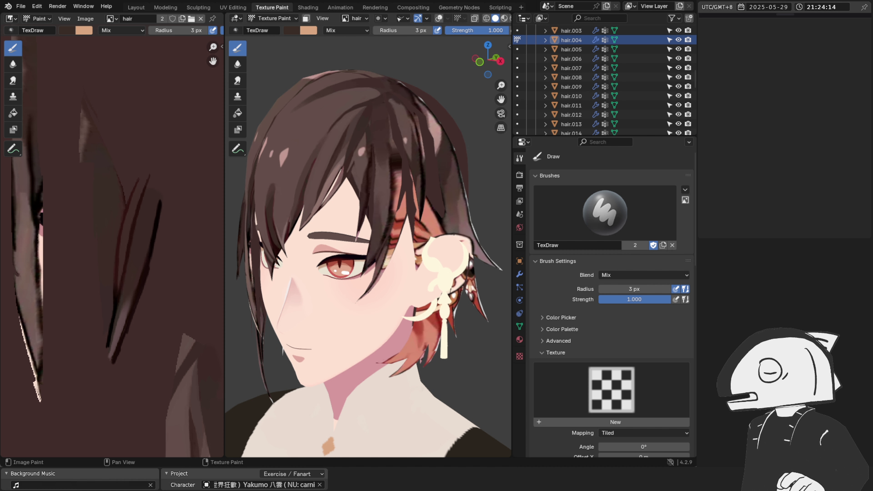Screen dimensions: 873x491
Task: Select the Smear tool in the image editor toolbar
Action: [13, 80]
